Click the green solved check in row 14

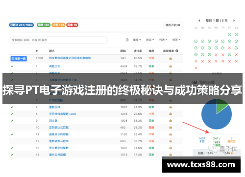[x=12, y=155]
